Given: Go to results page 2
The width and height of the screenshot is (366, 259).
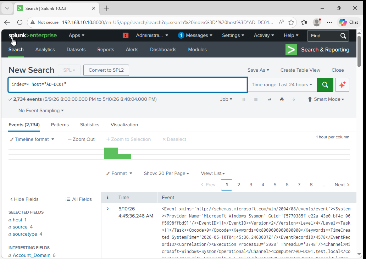Looking at the screenshot, I should (x=239, y=185).
